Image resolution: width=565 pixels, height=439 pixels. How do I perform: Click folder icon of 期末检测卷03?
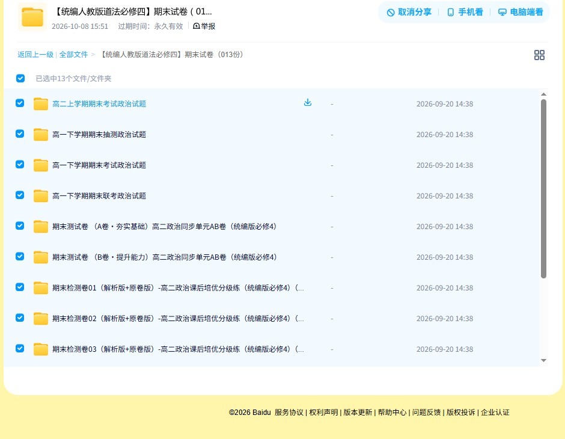41,349
